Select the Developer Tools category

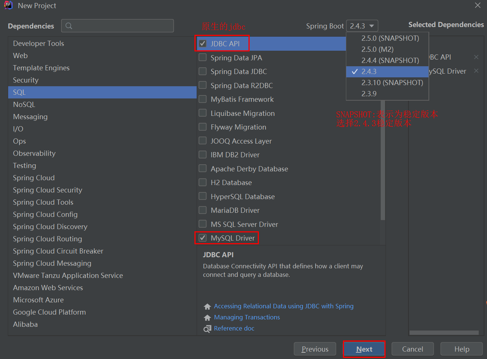coord(102,43)
